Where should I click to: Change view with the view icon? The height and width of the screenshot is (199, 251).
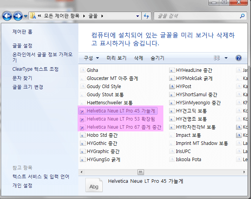click(x=217, y=58)
